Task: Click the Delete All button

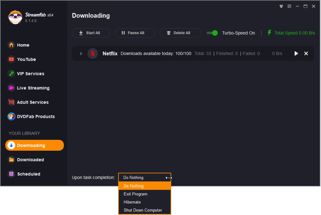Action: (x=180, y=33)
